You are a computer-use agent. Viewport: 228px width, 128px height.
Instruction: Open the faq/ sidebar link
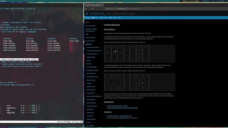[x=87, y=34]
